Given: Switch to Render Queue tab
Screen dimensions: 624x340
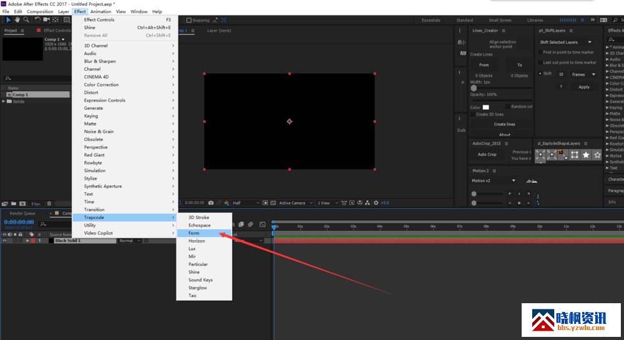Looking at the screenshot, I should (22, 213).
